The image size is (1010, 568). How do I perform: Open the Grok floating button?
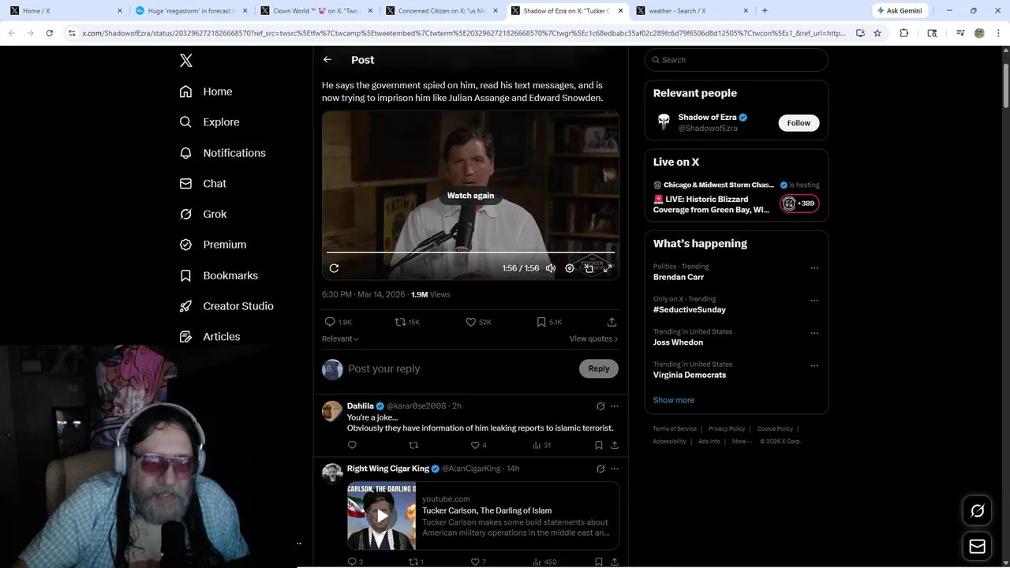977,511
